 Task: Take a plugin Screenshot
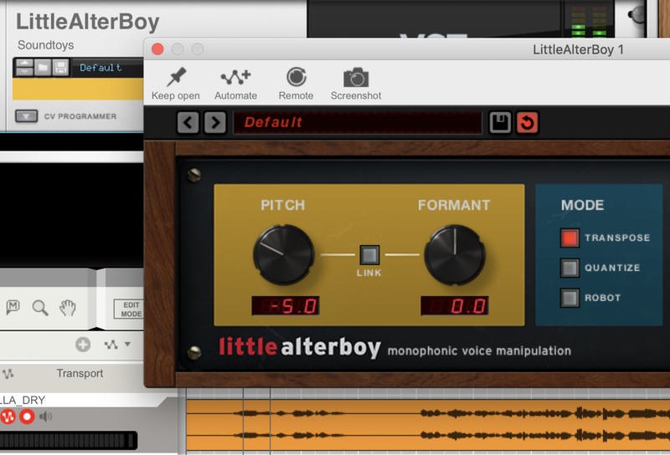[x=356, y=84]
